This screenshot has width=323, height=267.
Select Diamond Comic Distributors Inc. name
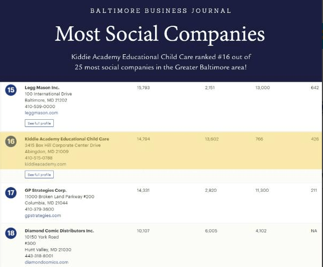tap(59, 230)
